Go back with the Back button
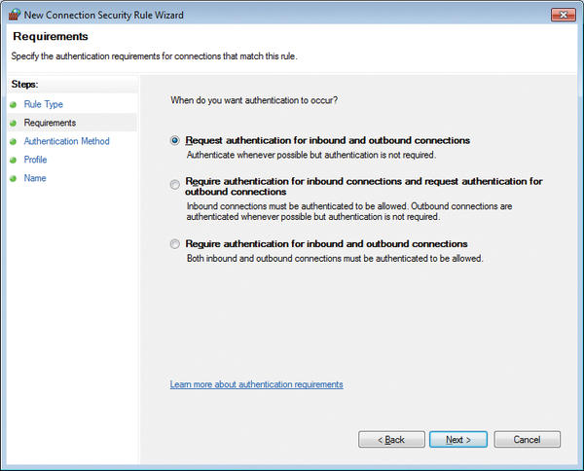Viewport: 584px width, 471px height. click(391, 439)
